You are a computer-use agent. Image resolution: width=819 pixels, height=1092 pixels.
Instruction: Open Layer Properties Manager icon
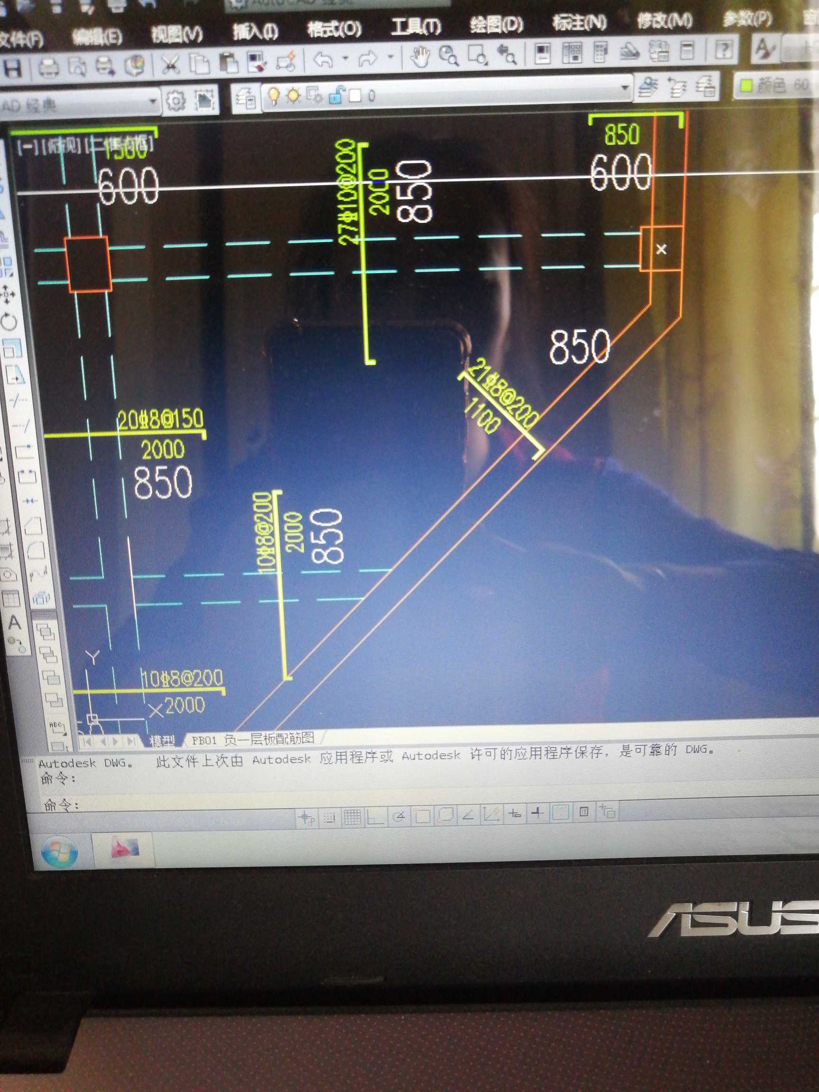click(x=246, y=99)
